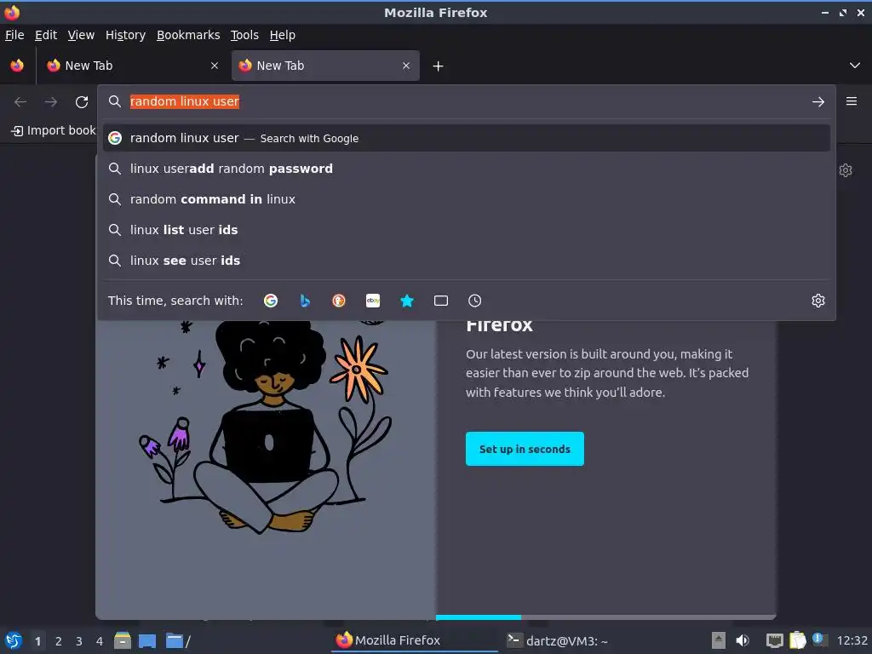Click the Go arrow in the address bar
Viewport: 872px width, 654px height.
[x=818, y=102]
